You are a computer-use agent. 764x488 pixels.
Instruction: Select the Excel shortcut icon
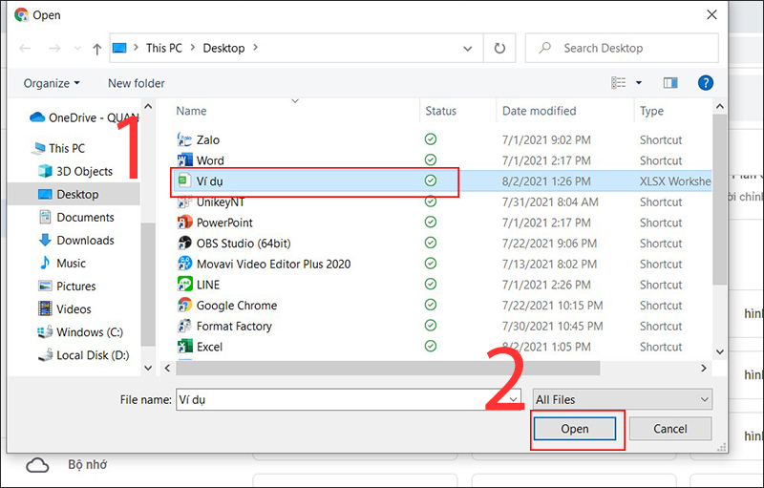click(184, 347)
